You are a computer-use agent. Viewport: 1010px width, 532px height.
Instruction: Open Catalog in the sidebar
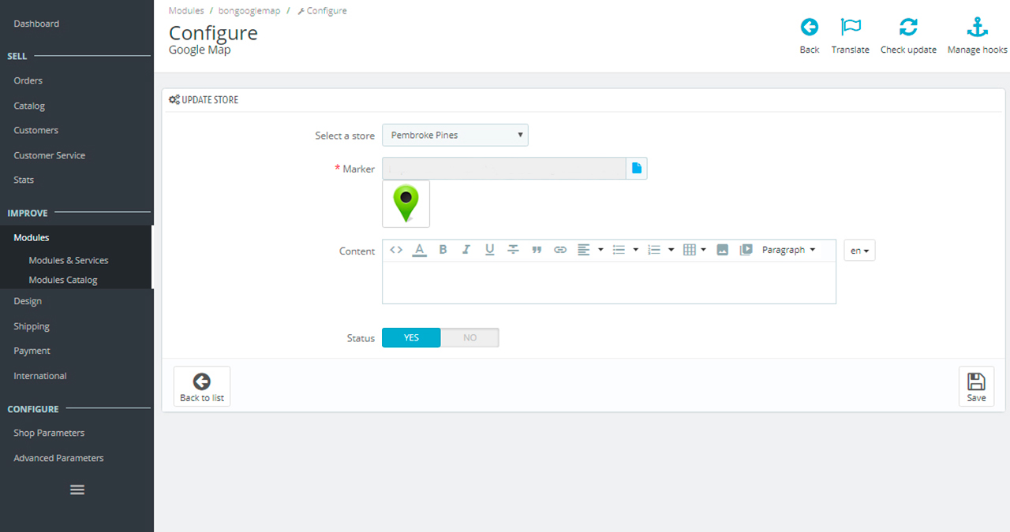coord(29,106)
